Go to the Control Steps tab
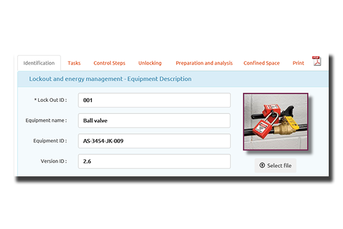343x229 pixels. [x=109, y=63]
